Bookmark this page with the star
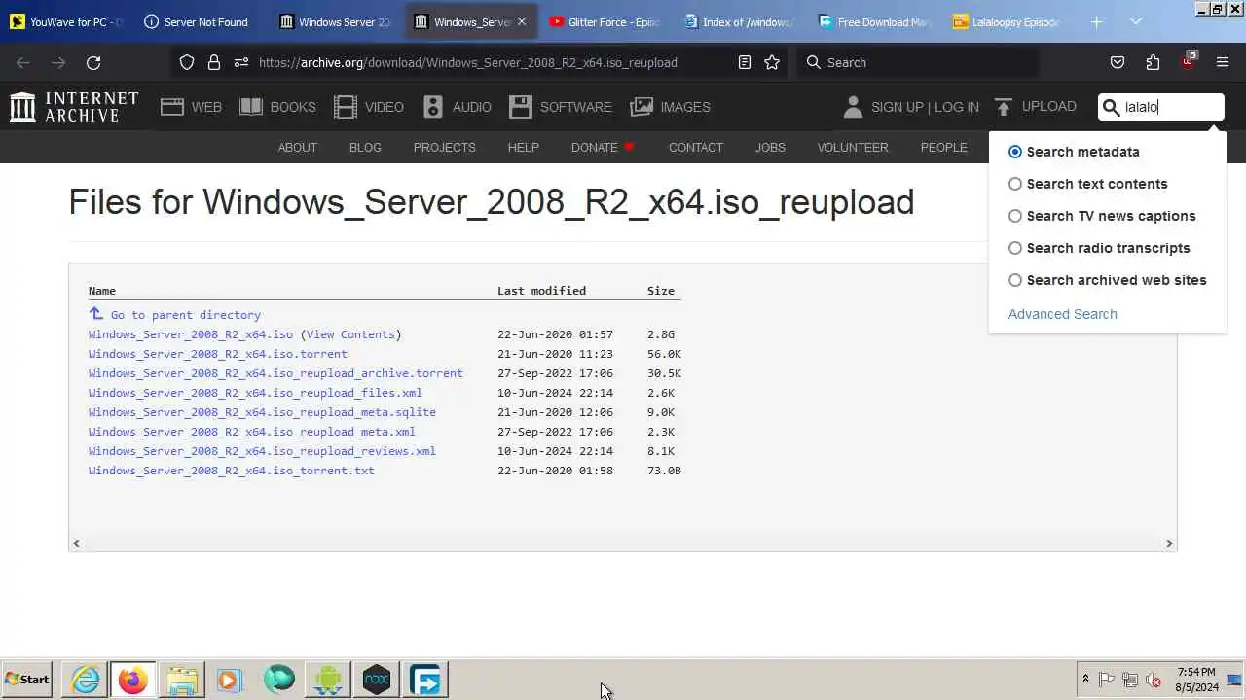 point(772,62)
